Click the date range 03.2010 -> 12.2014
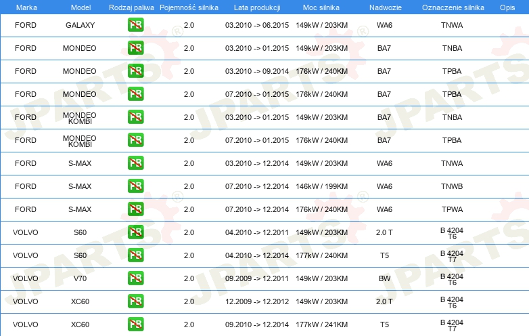 257,163
